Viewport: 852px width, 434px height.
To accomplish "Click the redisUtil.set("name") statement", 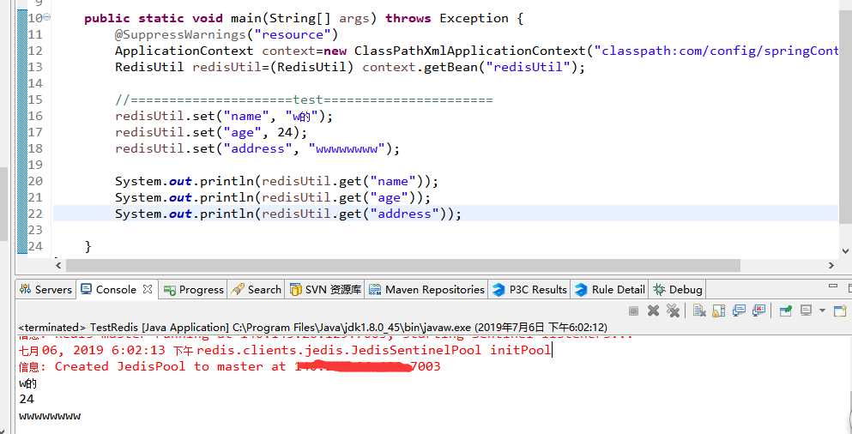I will tap(223, 117).
